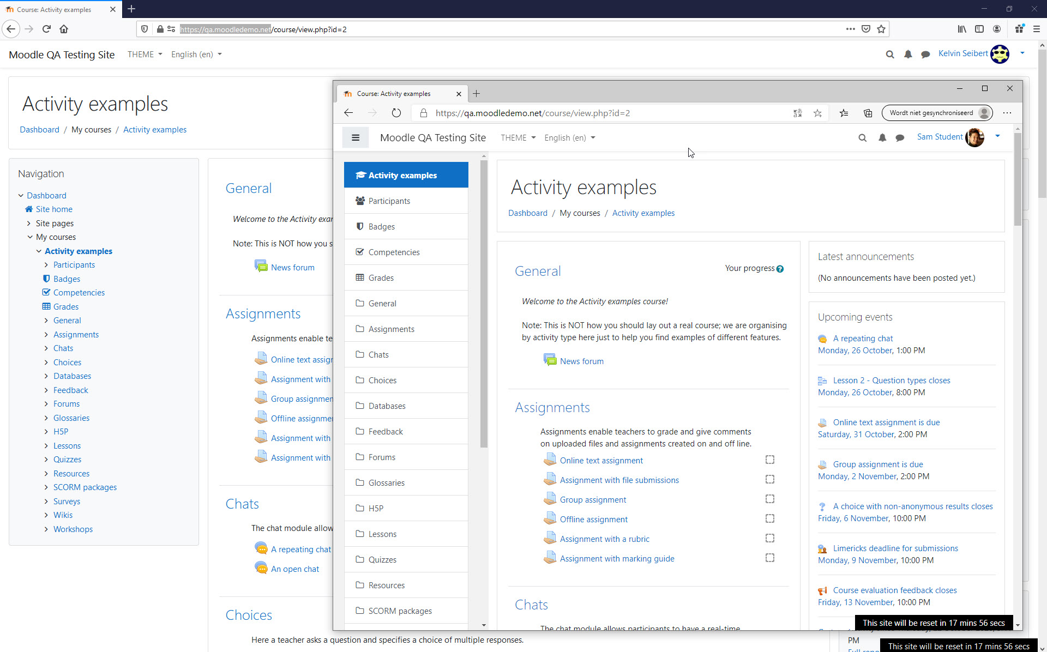1047x652 pixels.
Task: Click Dashboard breadcrumb in front window
Action: point(527,213)
